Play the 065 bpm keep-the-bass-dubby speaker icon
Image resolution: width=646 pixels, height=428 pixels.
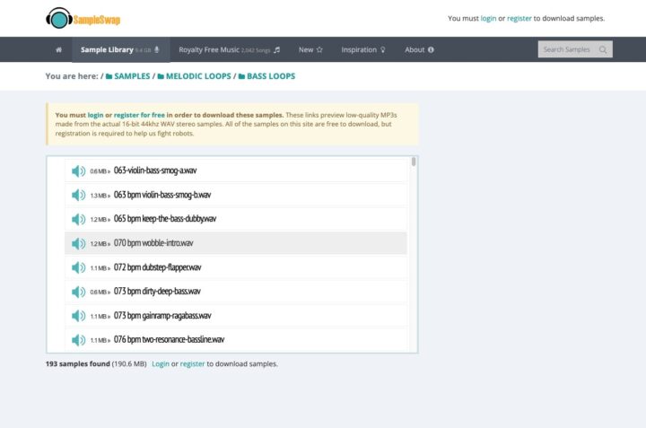[78, 219]
